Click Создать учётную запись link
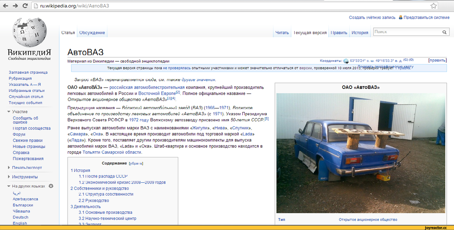The width and height of the screenshot is (454, 230). point(372,17)
